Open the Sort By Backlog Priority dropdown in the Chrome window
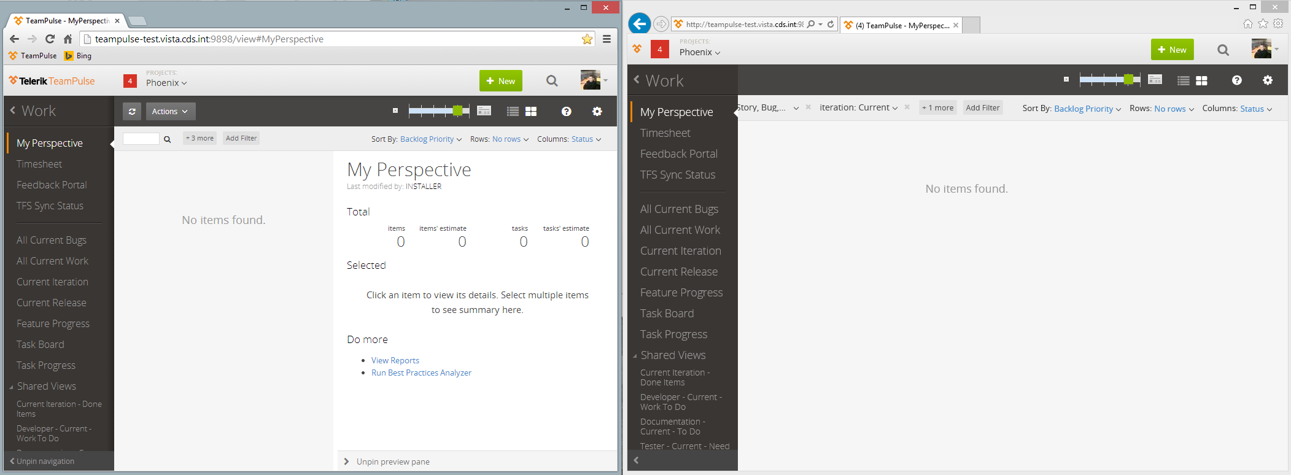 coord(430,139)
